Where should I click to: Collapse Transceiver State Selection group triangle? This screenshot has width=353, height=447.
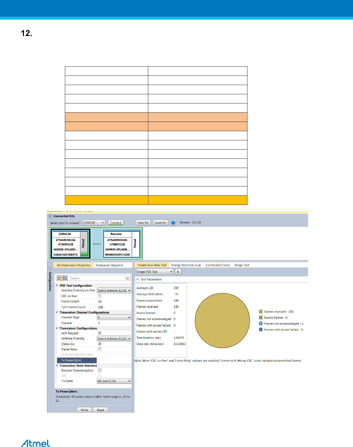pos(57,365)
